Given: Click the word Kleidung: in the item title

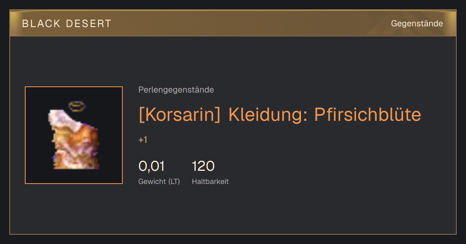Looking at the screenshot, I should [x=268, y=115].
